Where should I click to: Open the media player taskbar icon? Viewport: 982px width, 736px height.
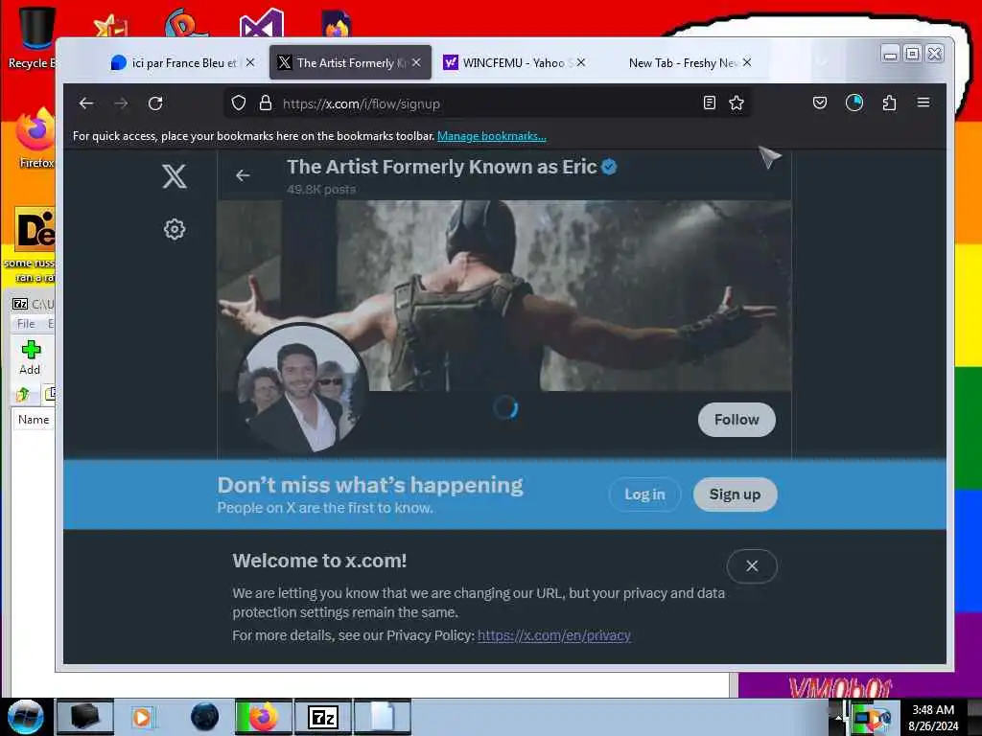click(144, 717)
